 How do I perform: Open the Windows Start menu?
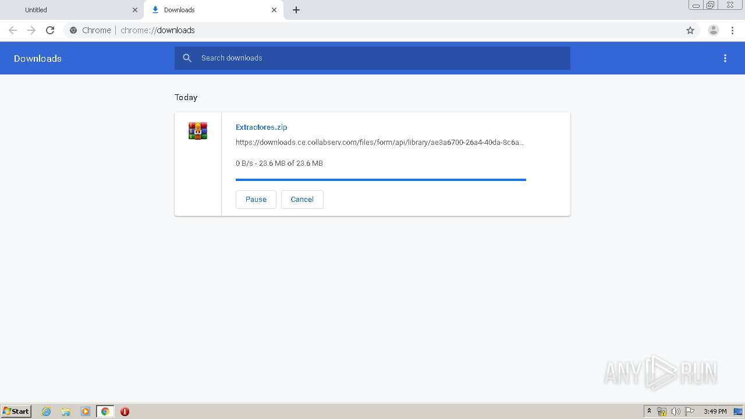tap(16, 411)
